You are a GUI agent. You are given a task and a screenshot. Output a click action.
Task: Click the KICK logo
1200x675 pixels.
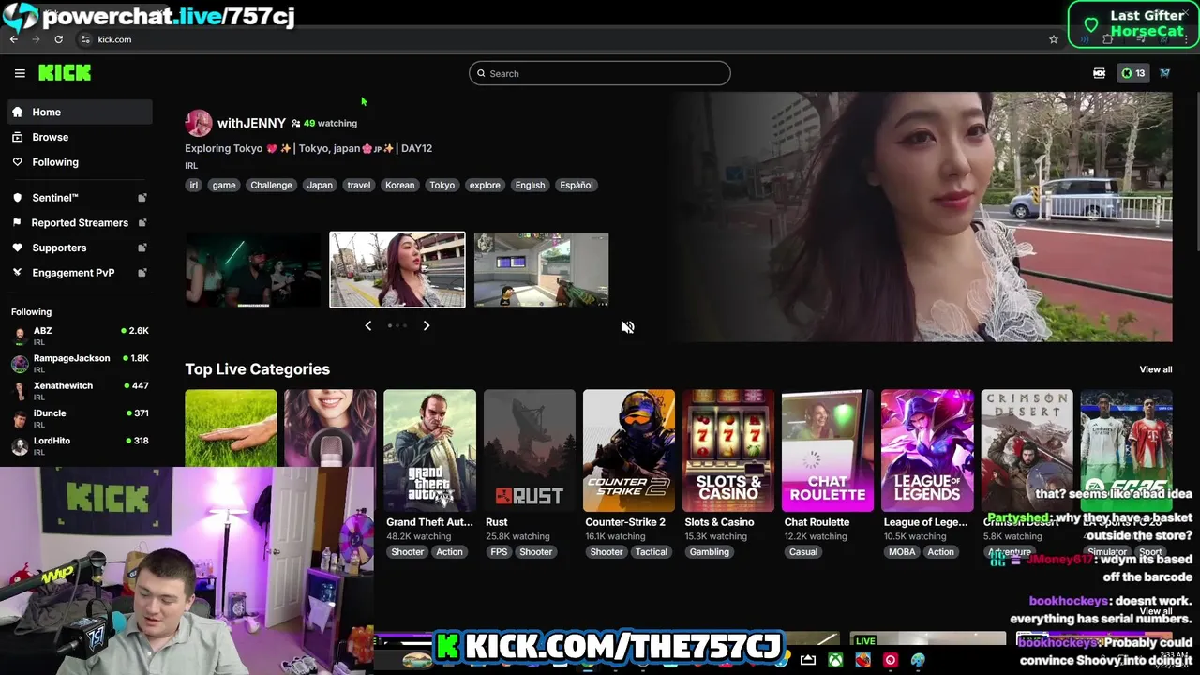[x=65, y=73]
